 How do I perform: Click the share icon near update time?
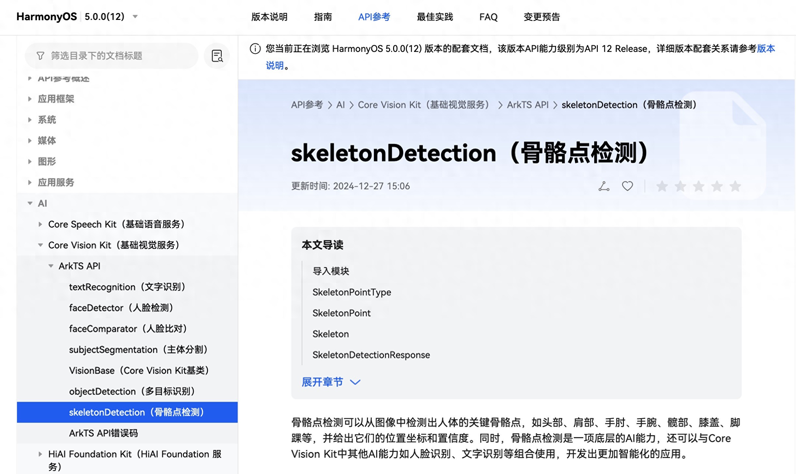click(604, 186)
